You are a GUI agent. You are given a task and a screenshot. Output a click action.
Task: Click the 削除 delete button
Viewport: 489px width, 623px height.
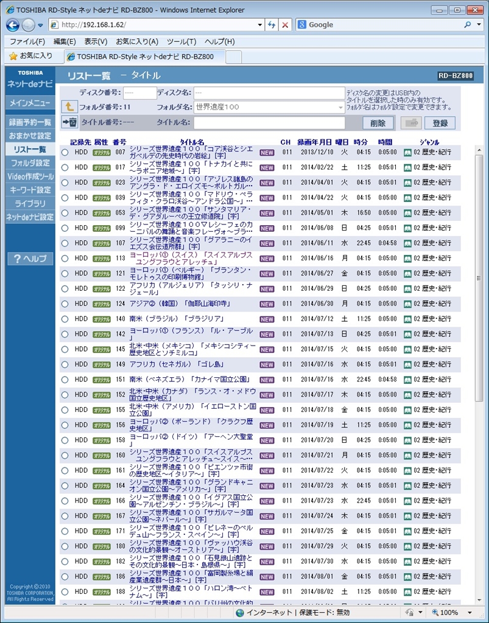click(378, 123)
